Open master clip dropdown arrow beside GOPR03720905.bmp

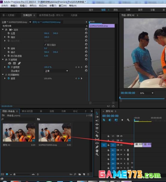tap(30, 22)
